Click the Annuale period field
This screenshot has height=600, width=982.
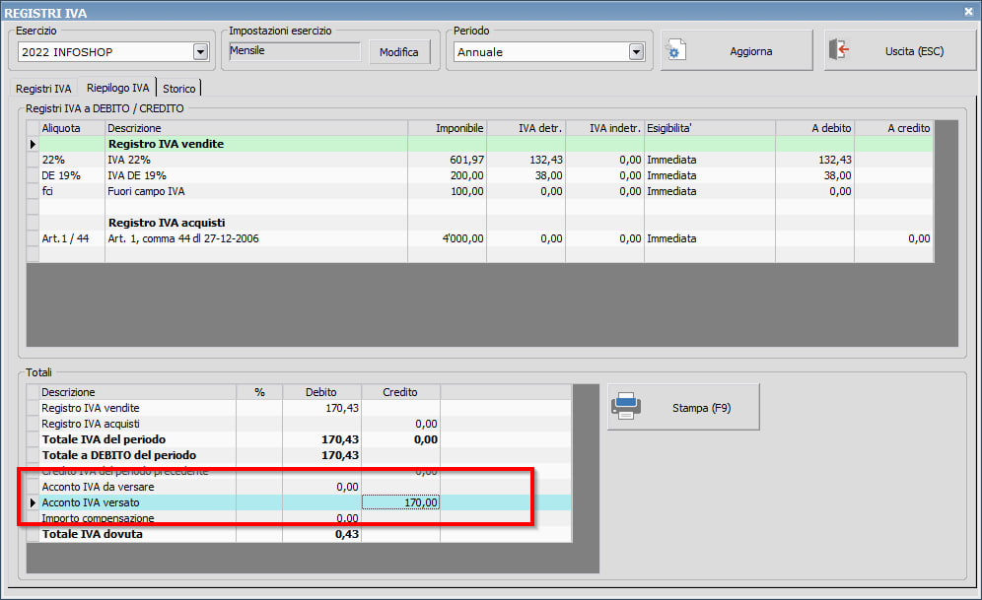coord(541,52)
